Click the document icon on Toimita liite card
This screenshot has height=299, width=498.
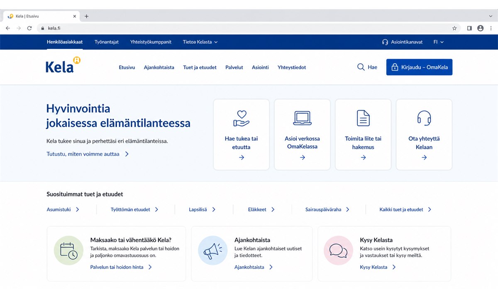click(x=363, y=118)
